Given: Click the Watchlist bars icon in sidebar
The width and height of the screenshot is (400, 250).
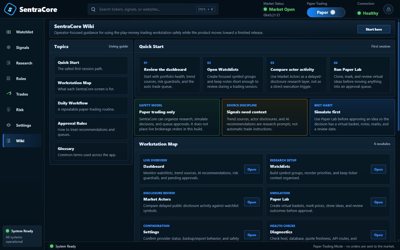Looking at the screenshot, I should point(9,32).
